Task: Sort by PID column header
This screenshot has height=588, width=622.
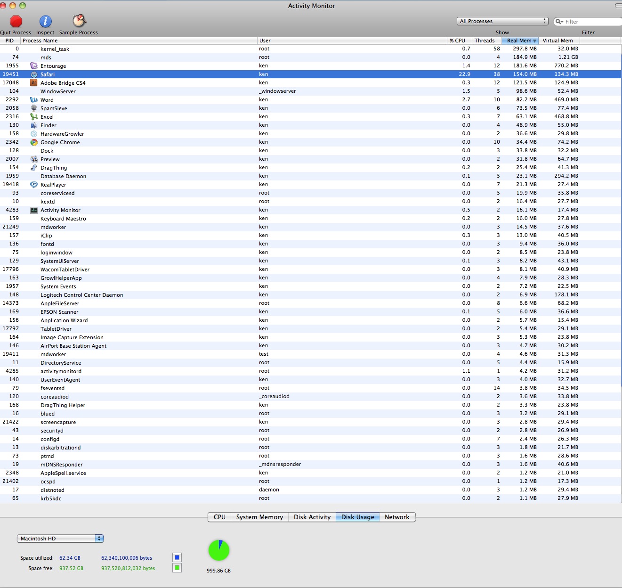Action: coord(10,41)
